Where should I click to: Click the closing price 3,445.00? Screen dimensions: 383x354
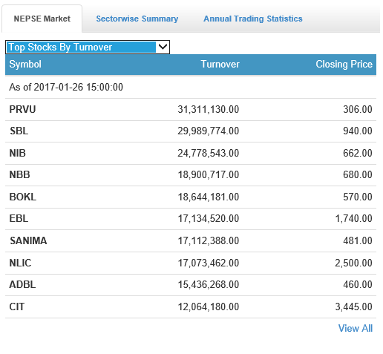coord(353,307)
